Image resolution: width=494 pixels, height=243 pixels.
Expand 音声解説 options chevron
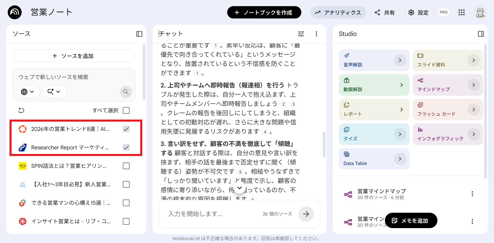point(400,60)
